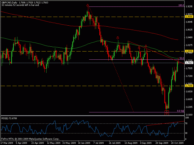Screen dimensions: 194x145
Task: Click the RSI scale value 100
Action: (x=187, y=118)
